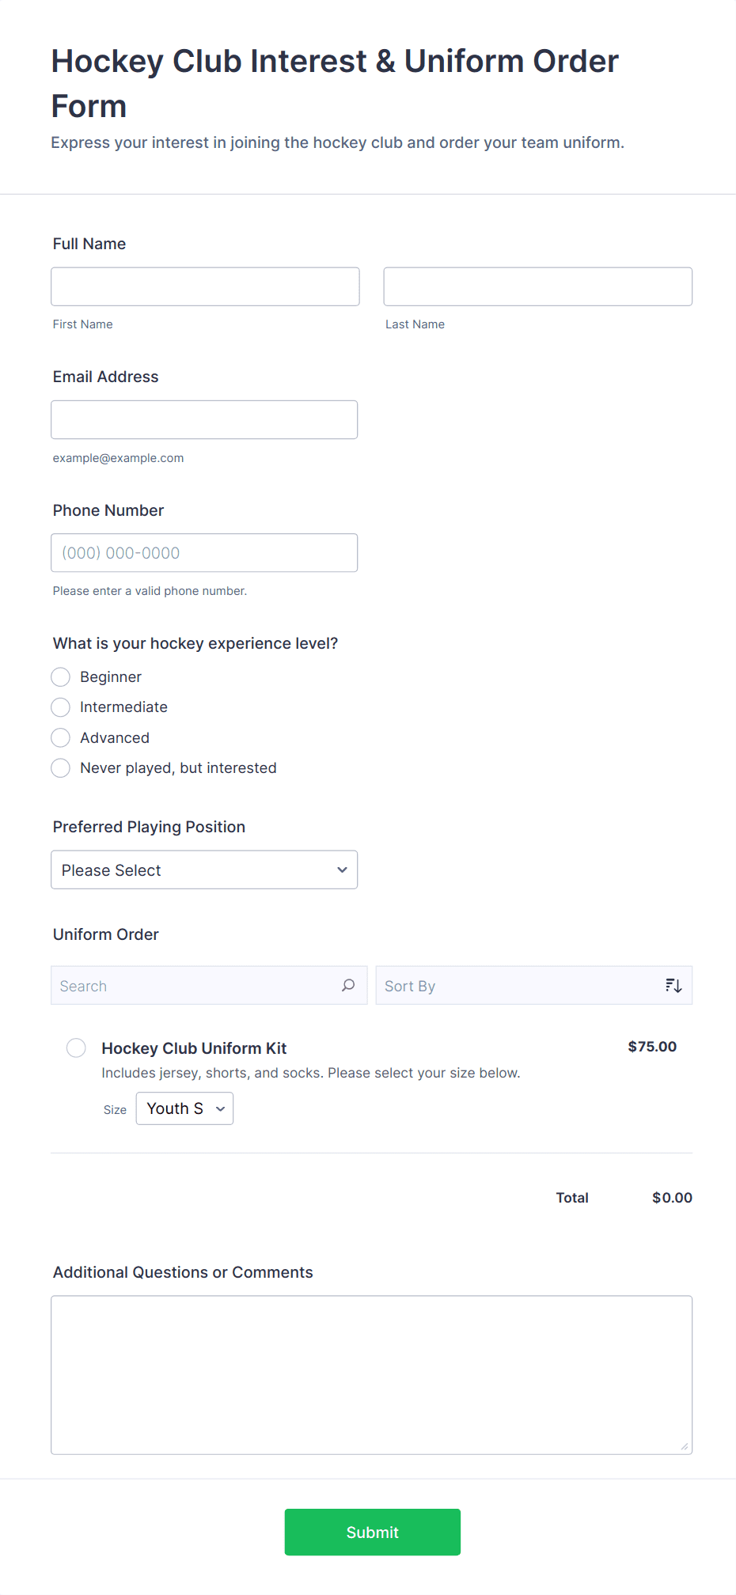Click the sort icon in the Sort By field
This screenshot has height=1595, width=736.
click(673, 985)
